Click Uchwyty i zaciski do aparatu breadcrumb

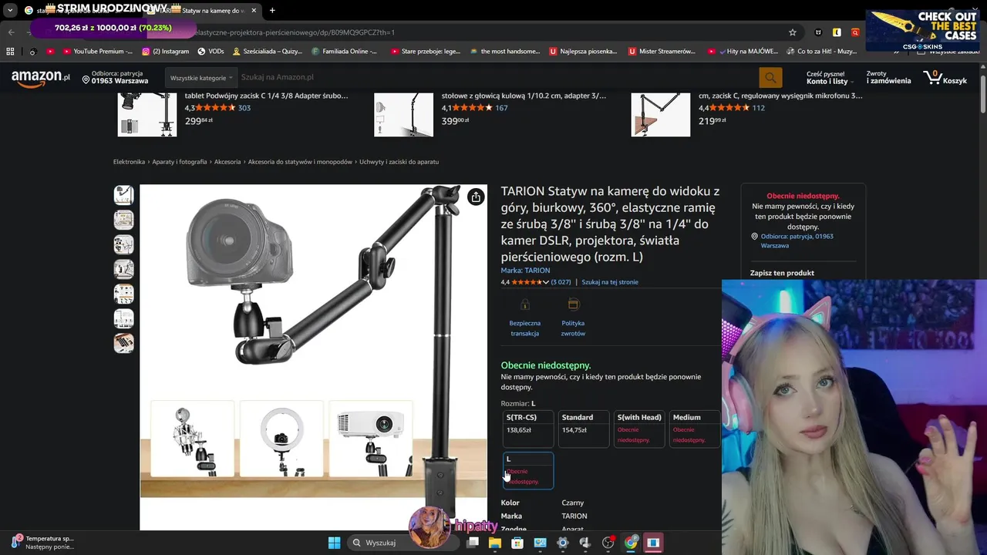pyautogui.click(x=399, y=162)
